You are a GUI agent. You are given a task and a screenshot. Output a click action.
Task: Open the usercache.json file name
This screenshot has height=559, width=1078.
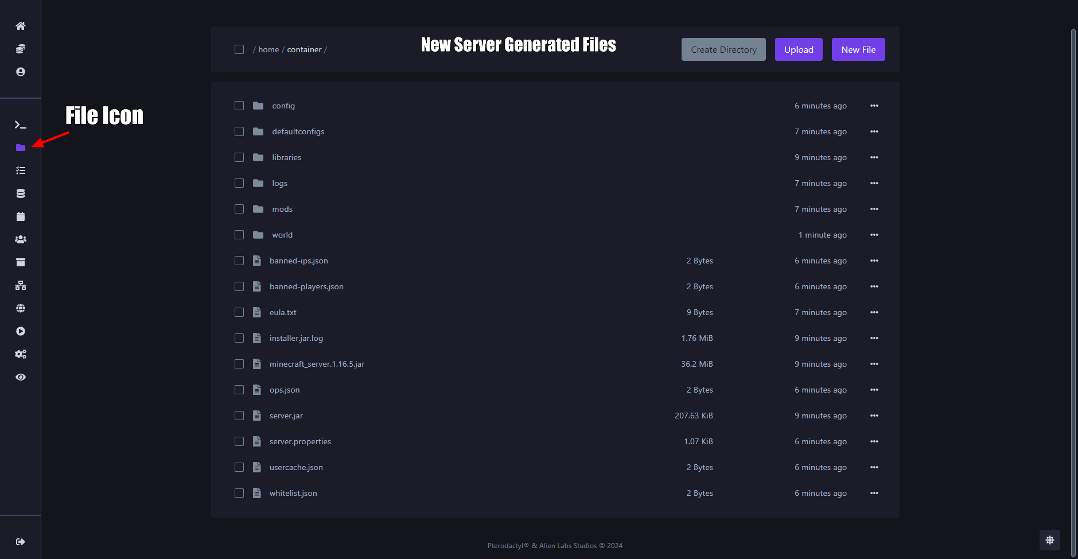tap(296, 467)
